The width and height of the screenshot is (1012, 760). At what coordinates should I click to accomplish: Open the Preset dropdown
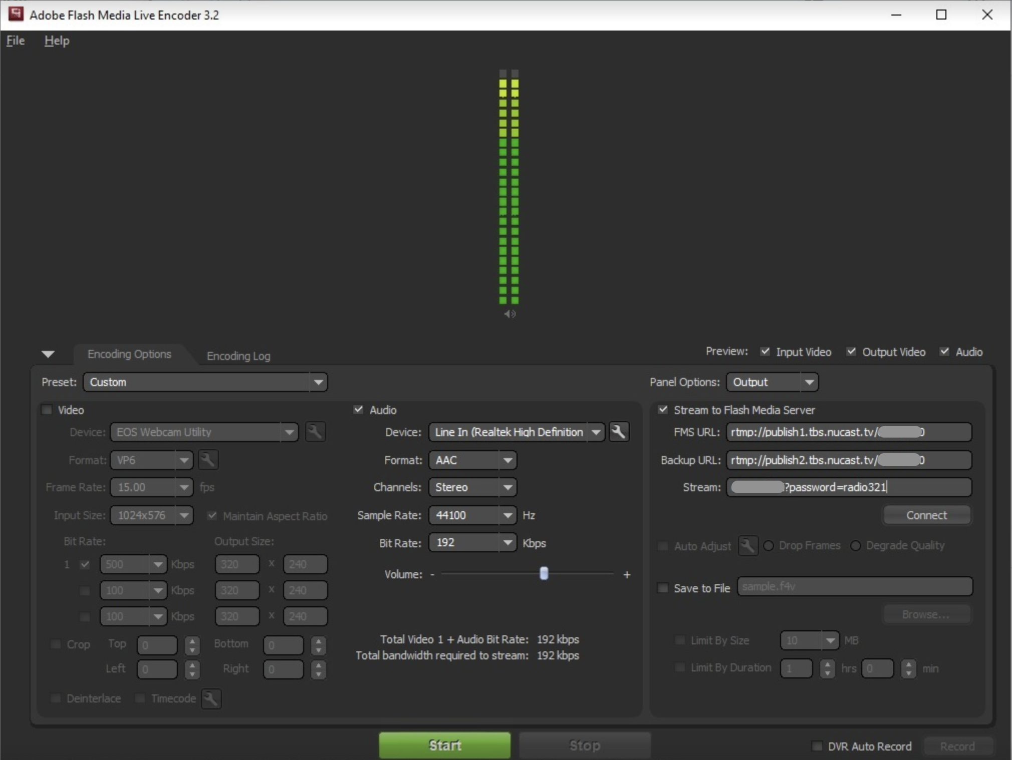click(x=205, y=382)
